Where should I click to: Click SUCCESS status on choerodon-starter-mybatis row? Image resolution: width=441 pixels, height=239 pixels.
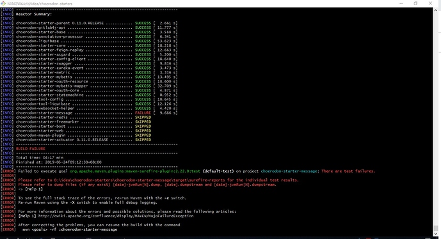(x=143, y=77)
